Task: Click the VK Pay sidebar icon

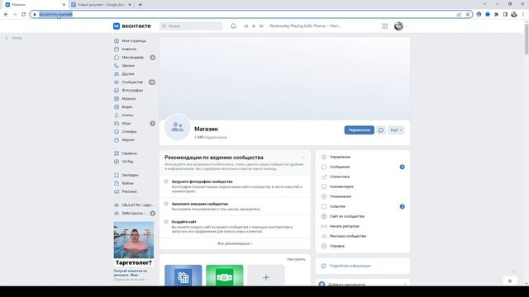Action: pos(117,162)
